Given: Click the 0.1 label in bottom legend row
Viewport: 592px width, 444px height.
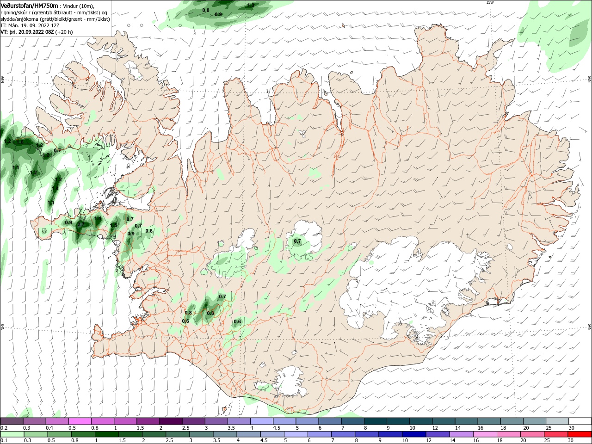Looking at the screenshot, I should pyautogui.click(x=4, y=441).
